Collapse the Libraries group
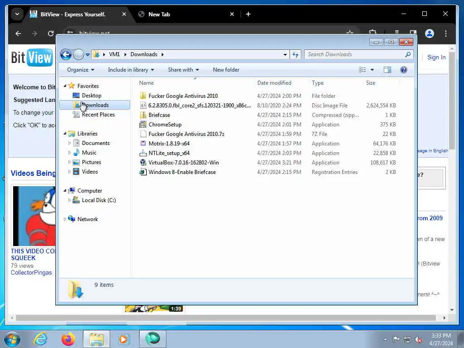This screenshot has height=348, width=464. (x=65, y=134)
